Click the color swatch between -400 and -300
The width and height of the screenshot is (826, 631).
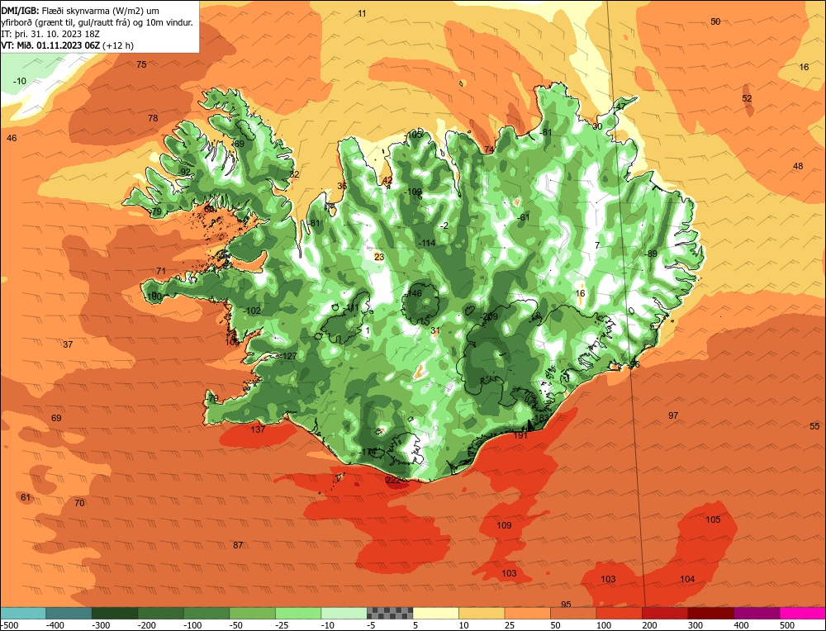click(69, 613)
